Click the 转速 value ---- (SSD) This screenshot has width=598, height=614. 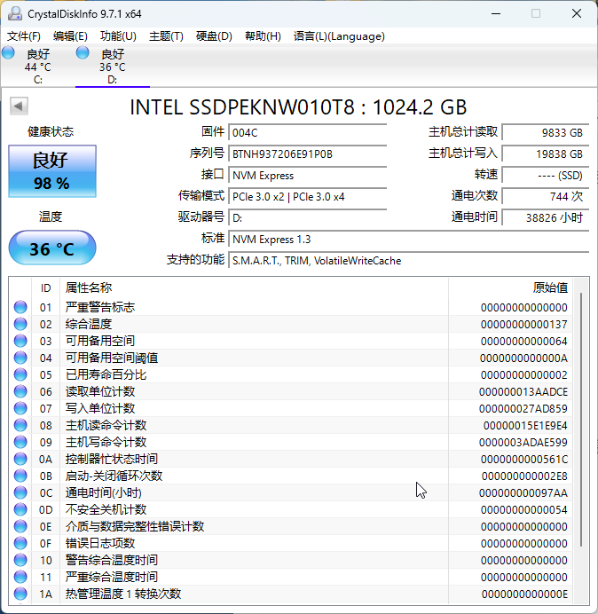(546, 175)
